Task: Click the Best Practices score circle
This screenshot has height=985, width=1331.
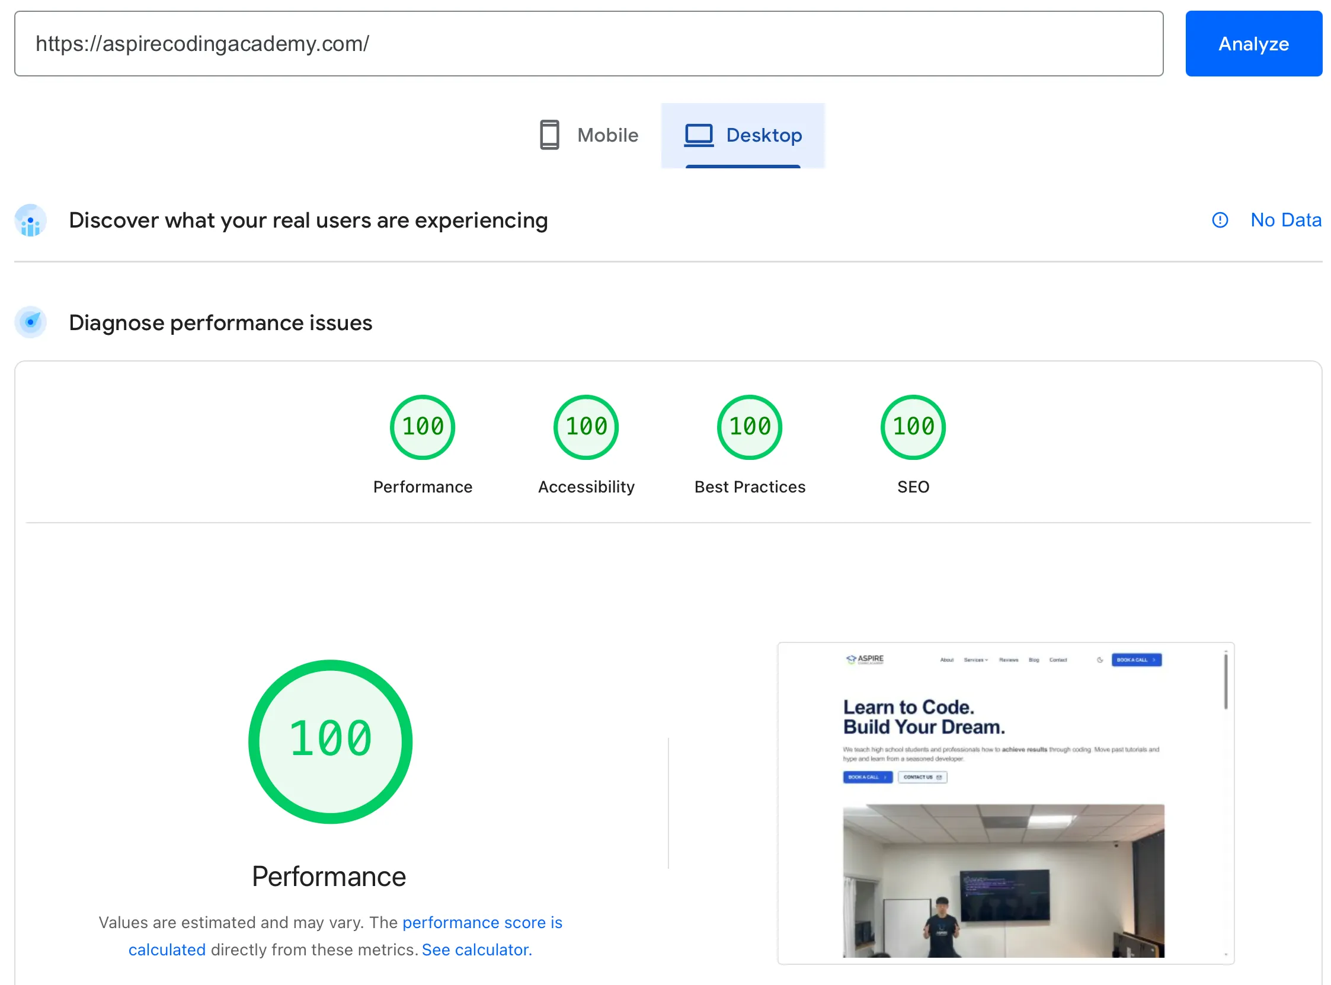Action: pos(748,426)
